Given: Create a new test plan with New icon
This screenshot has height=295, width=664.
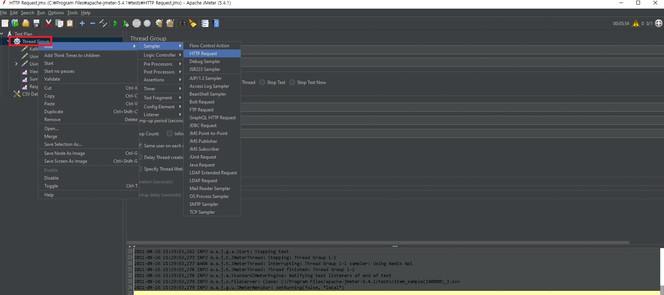Looking at the screenshot, I should click(5, 23).
